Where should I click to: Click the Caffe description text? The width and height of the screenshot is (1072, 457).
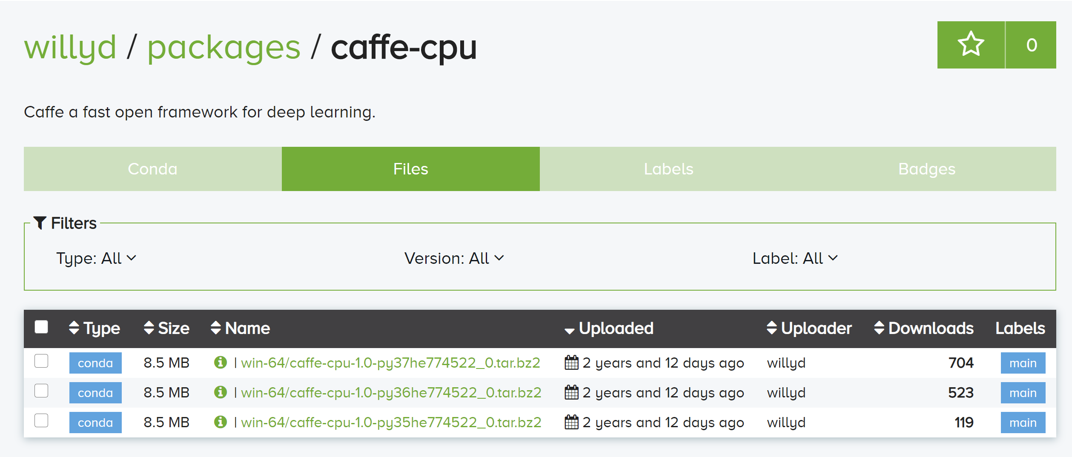click(200, 112)
